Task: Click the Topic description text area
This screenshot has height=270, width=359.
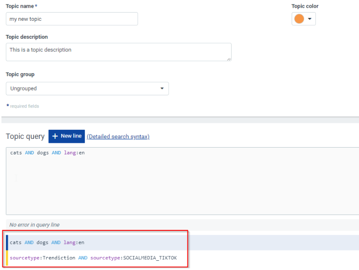Action: tap(118, 52)
